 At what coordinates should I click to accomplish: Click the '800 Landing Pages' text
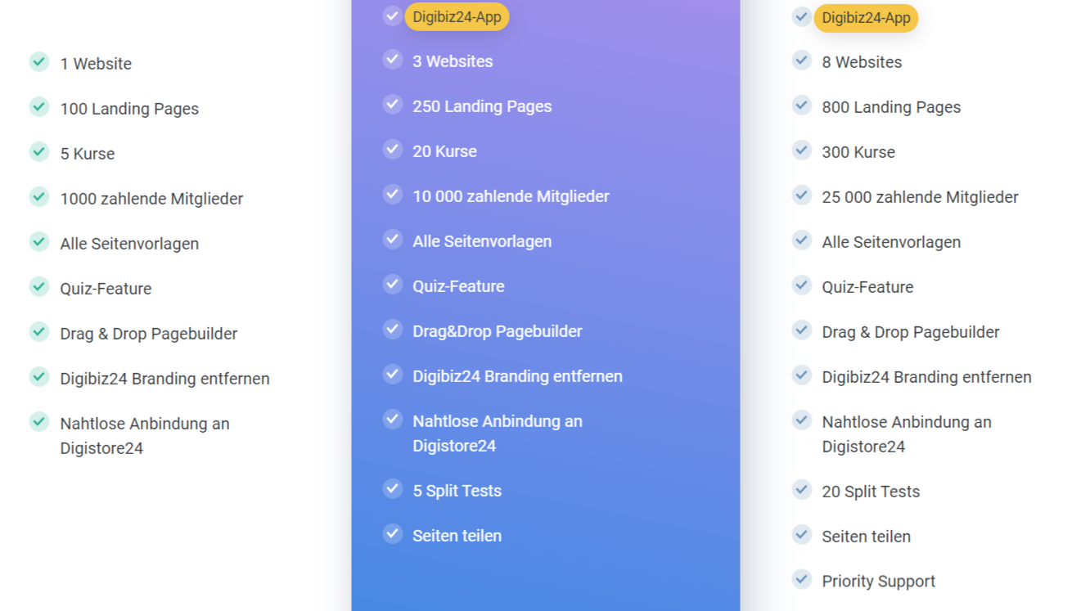click(891, 107)
